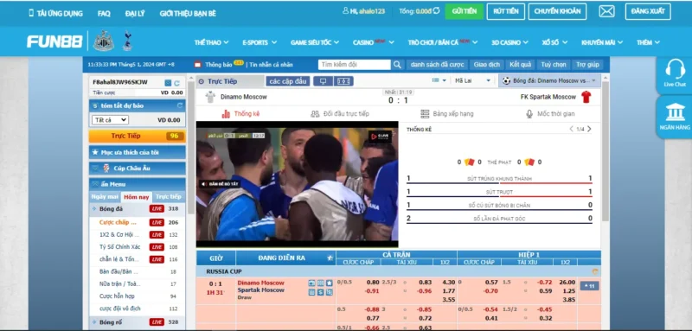Collapse the ẩn Menu sidebar section
692x331 pixels.
(x=138, y=184)
